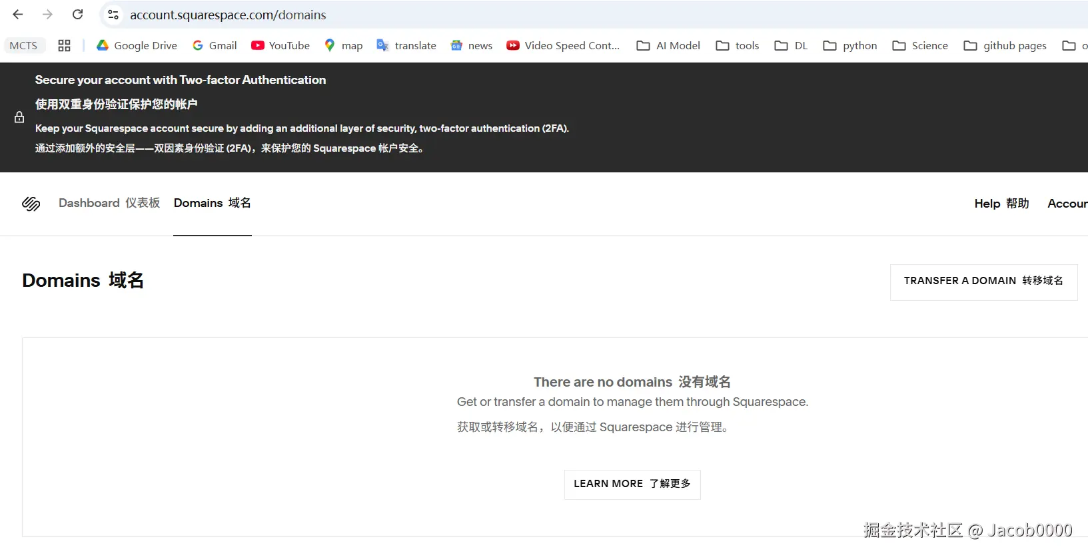
Task: Click the browser forward arrow
Action: point(47,14)
